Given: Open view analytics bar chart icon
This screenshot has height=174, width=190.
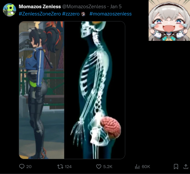Looking at the screenshot, I should (x=137, y=166).
